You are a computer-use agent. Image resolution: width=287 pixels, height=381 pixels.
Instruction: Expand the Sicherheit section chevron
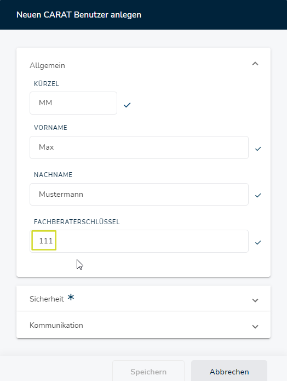(x=255, y=300)
